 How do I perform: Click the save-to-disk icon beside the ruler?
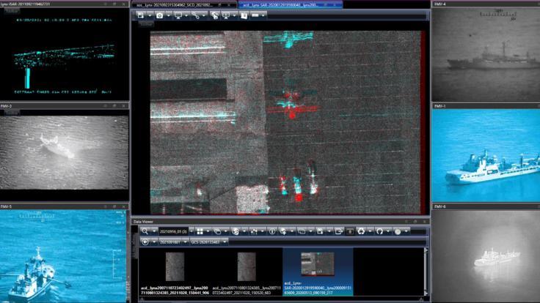tap(244, 15)
